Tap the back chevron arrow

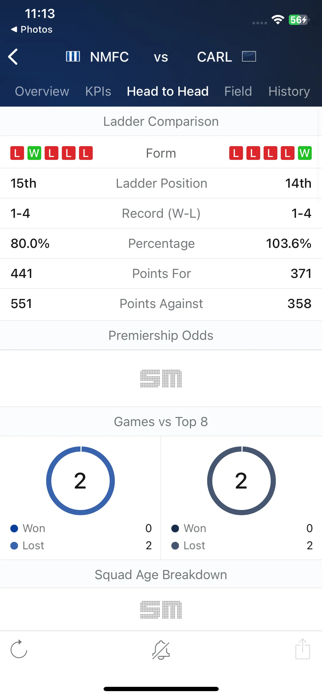pos(13,56)
